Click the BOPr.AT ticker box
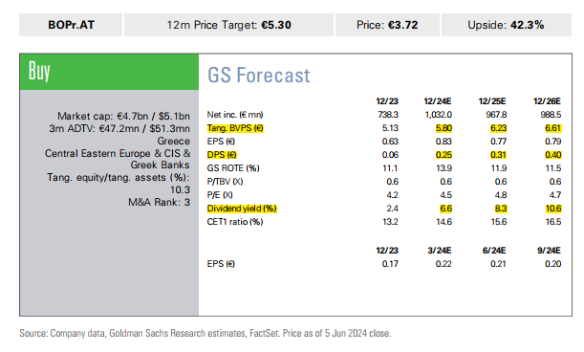584x352 pixels. [x=71, y=25]
